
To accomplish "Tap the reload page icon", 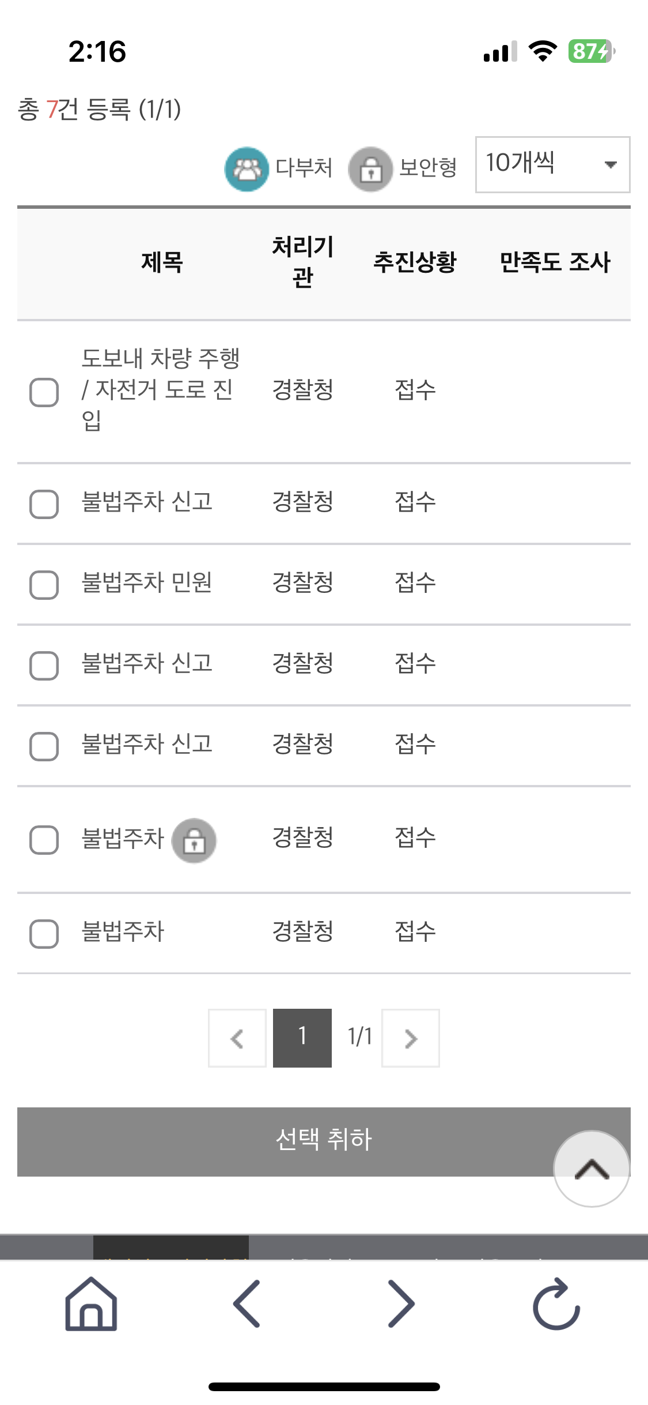I will pos(556,1304).
